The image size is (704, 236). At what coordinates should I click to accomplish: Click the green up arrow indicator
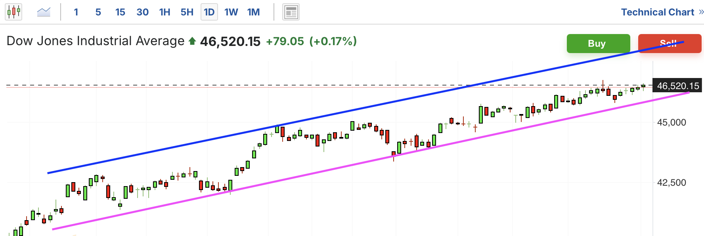coord(192,41)
